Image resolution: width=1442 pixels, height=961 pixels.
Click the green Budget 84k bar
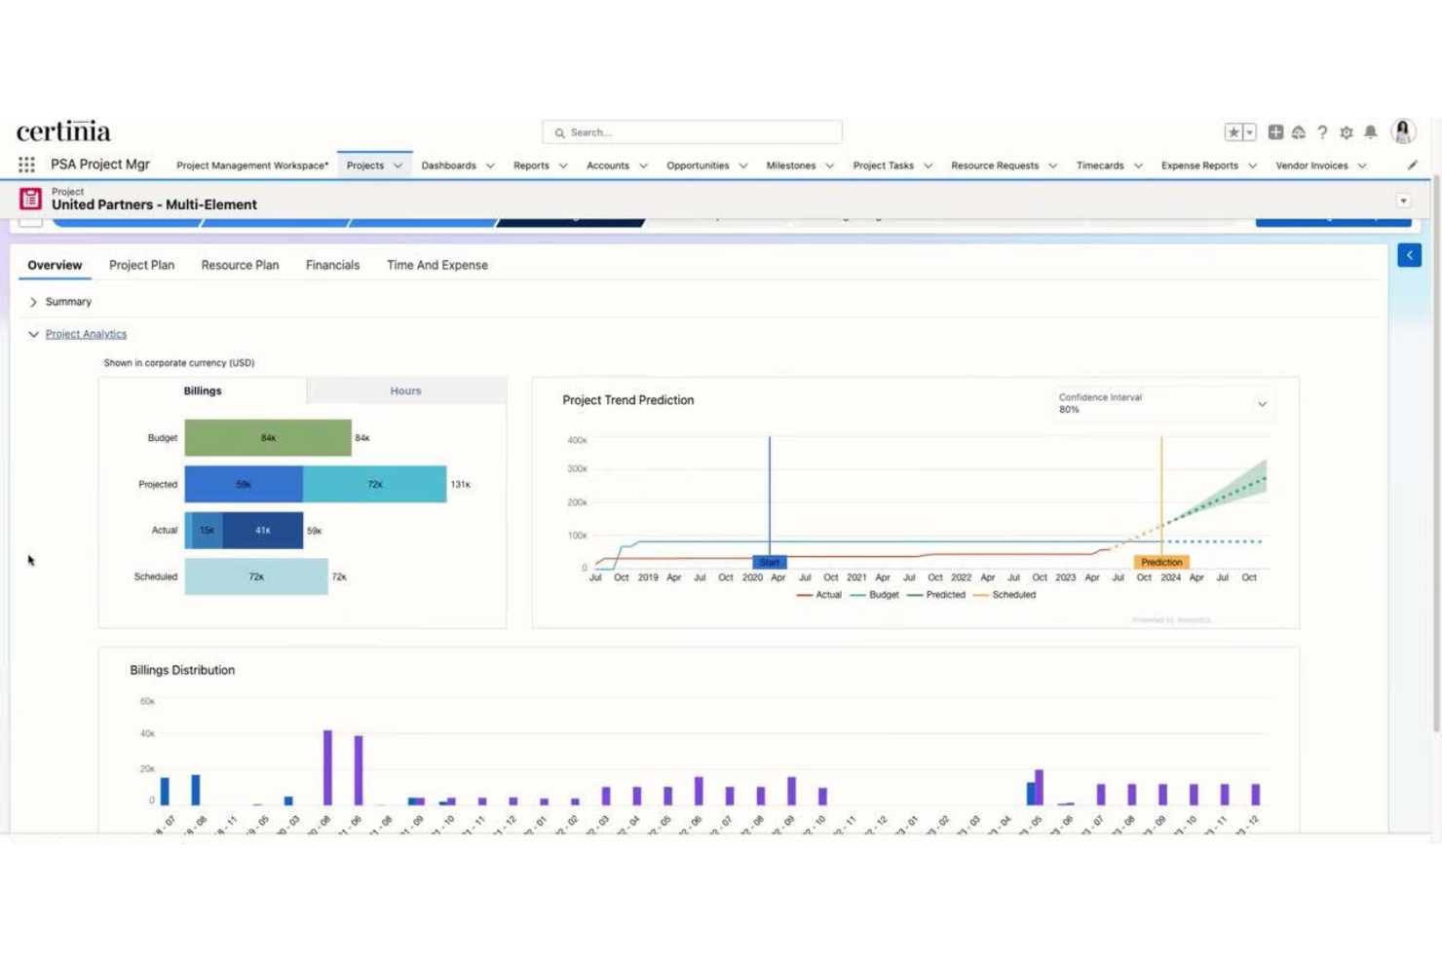[268, 438]
